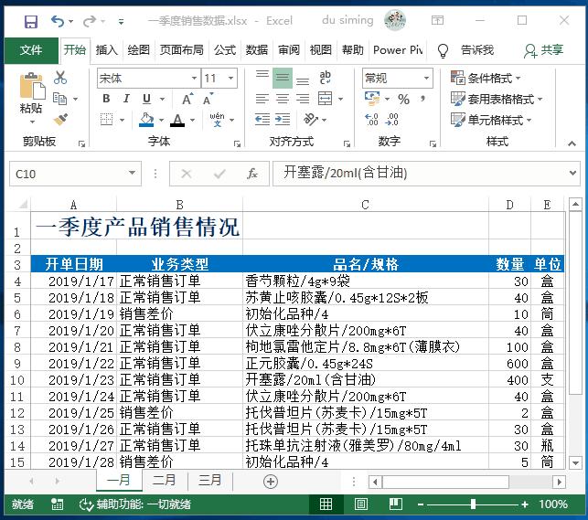Switch to the 三月 sheet tab
588x520 pixels.
point(210,480)
